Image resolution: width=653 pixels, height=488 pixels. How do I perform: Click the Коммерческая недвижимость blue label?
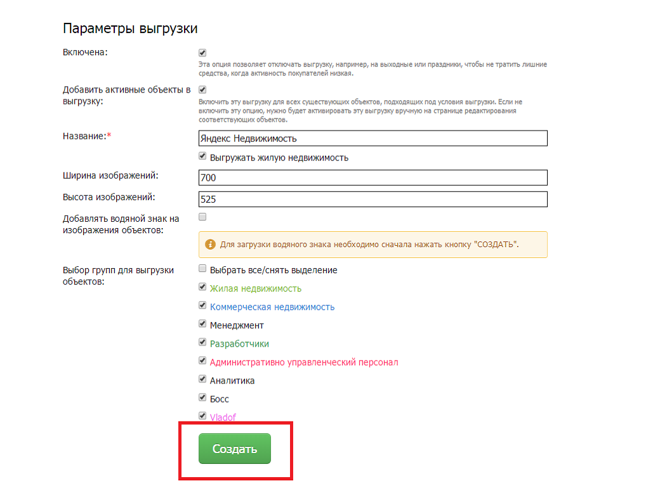pyautogui.click(x=272, y=307)
